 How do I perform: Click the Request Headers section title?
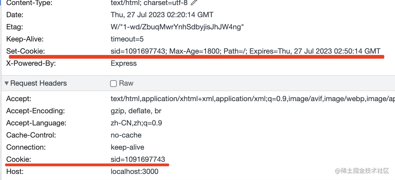pos(38,83)
